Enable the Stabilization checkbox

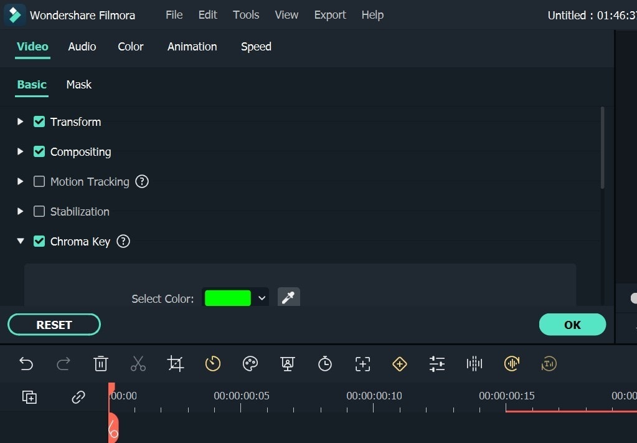39,211
